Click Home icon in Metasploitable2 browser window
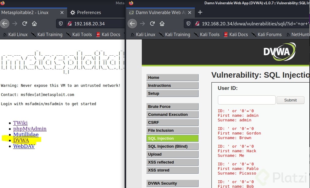This screenshot has height=188, width=310. 34,24
